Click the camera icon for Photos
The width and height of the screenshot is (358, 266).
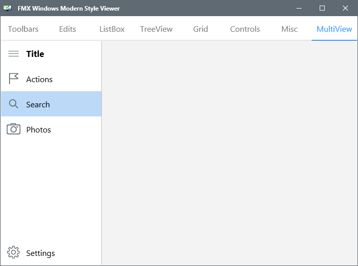click(x=14, y=129)
